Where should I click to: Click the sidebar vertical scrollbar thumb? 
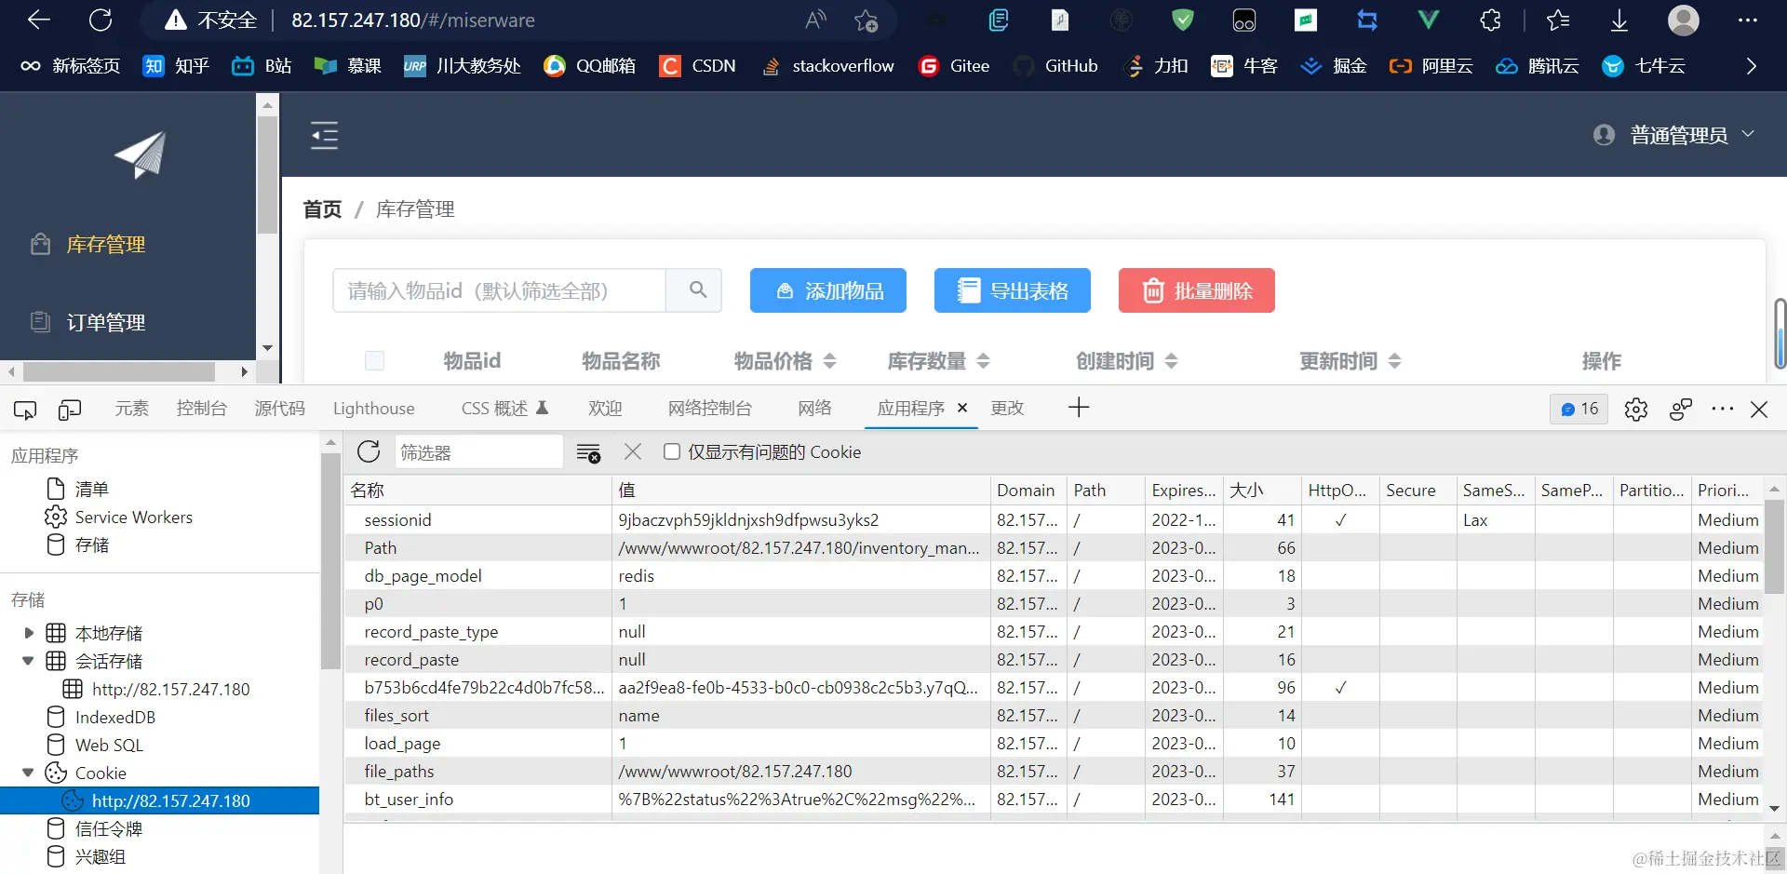267,174
